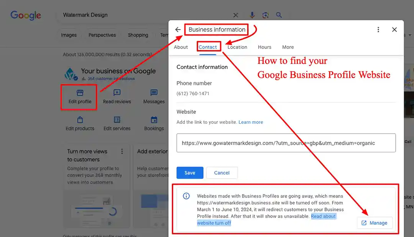Open Edit profile storefront icon
This screenshot has width=414, height=237.
[x=80, y=93]
